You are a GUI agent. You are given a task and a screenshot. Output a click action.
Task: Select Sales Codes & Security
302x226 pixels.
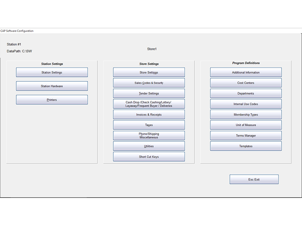pos(149,83)
